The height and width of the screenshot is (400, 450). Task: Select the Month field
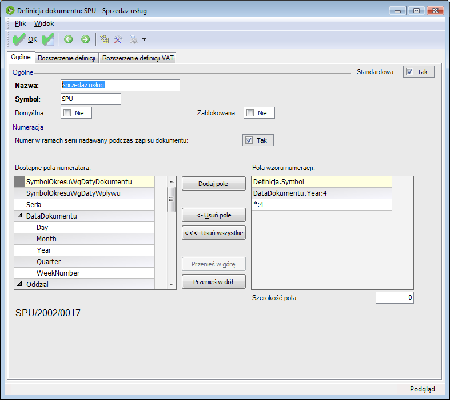84,239
